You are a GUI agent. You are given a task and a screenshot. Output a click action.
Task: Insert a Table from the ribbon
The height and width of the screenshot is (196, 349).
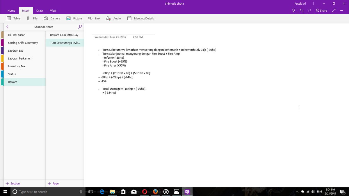[x=13, y=18]
